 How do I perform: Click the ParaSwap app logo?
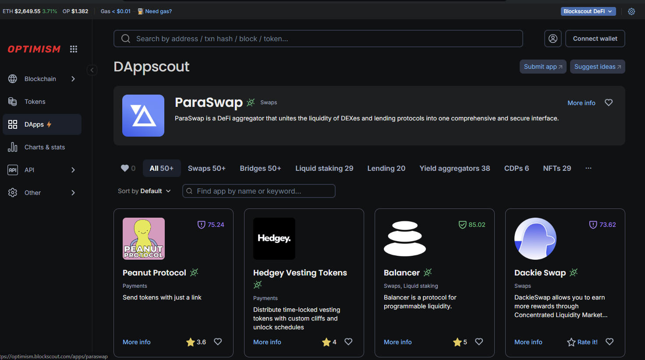click(143, 116)
